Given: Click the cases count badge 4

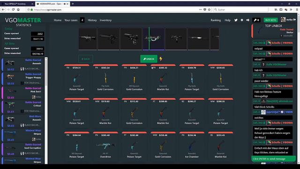Looking at the screenshot, I should pyautogui.click(x=82, y=20).
